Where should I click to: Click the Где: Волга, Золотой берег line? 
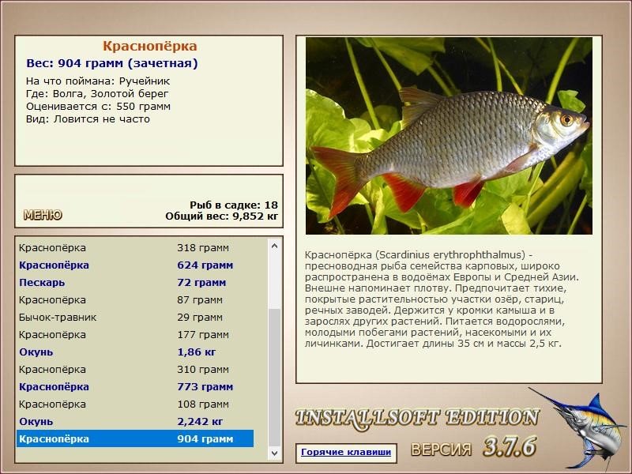(97, 94)
